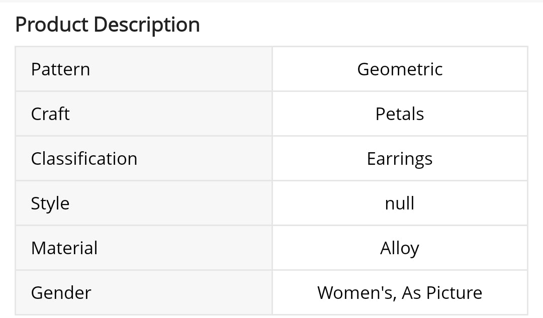Click the null value in Style row
This screenshot has width=543, height=318.
click(400, 203)
